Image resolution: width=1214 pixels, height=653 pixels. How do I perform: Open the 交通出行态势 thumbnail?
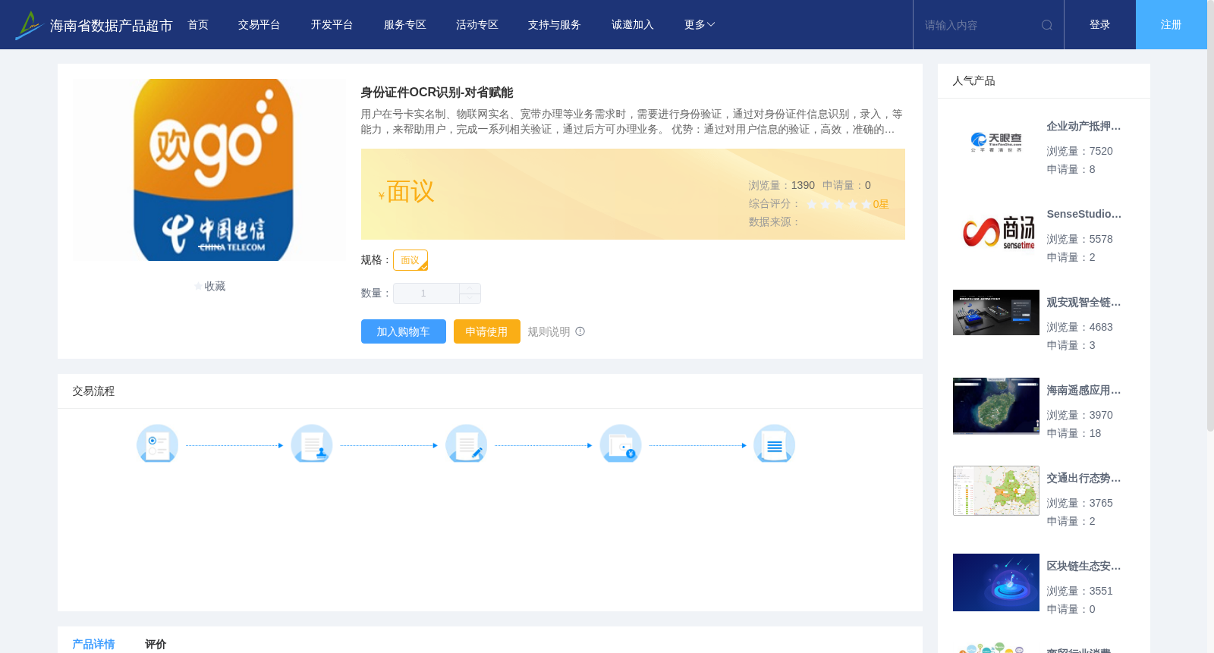click(996, 491)
